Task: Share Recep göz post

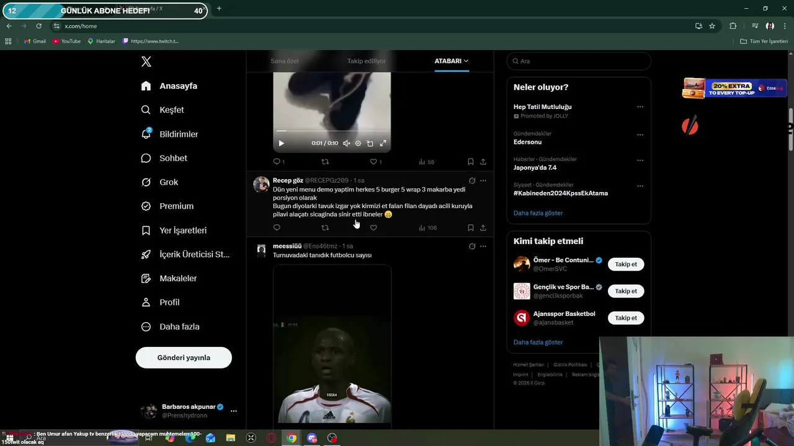Action: click(x=483, y=227)
